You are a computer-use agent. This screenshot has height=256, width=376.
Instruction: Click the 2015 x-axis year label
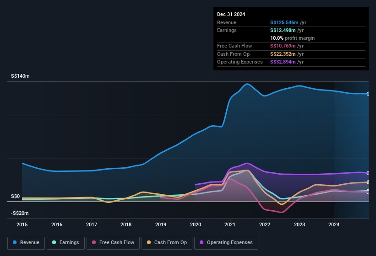[22, 224]
